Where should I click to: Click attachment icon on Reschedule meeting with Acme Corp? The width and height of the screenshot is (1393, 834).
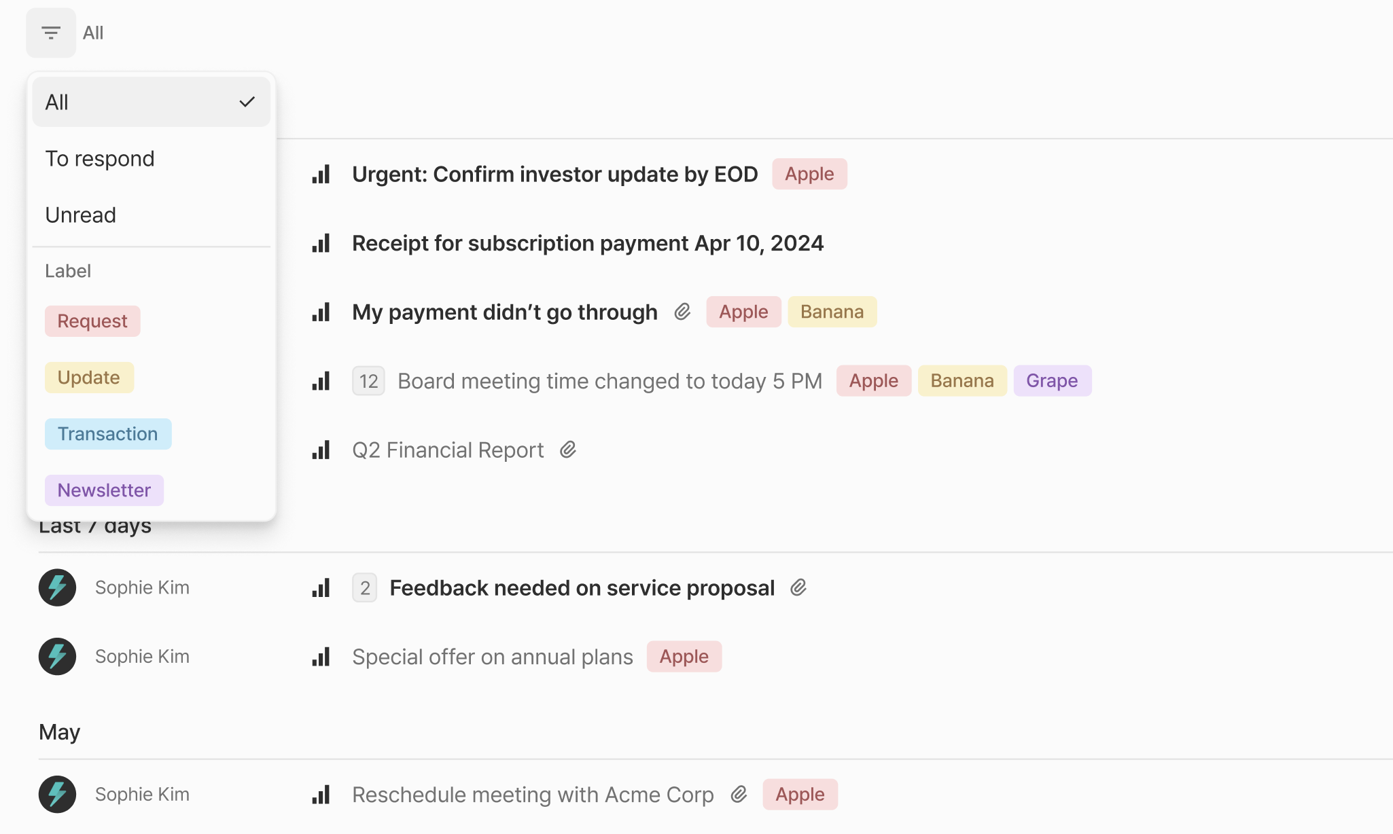[739, 794]
